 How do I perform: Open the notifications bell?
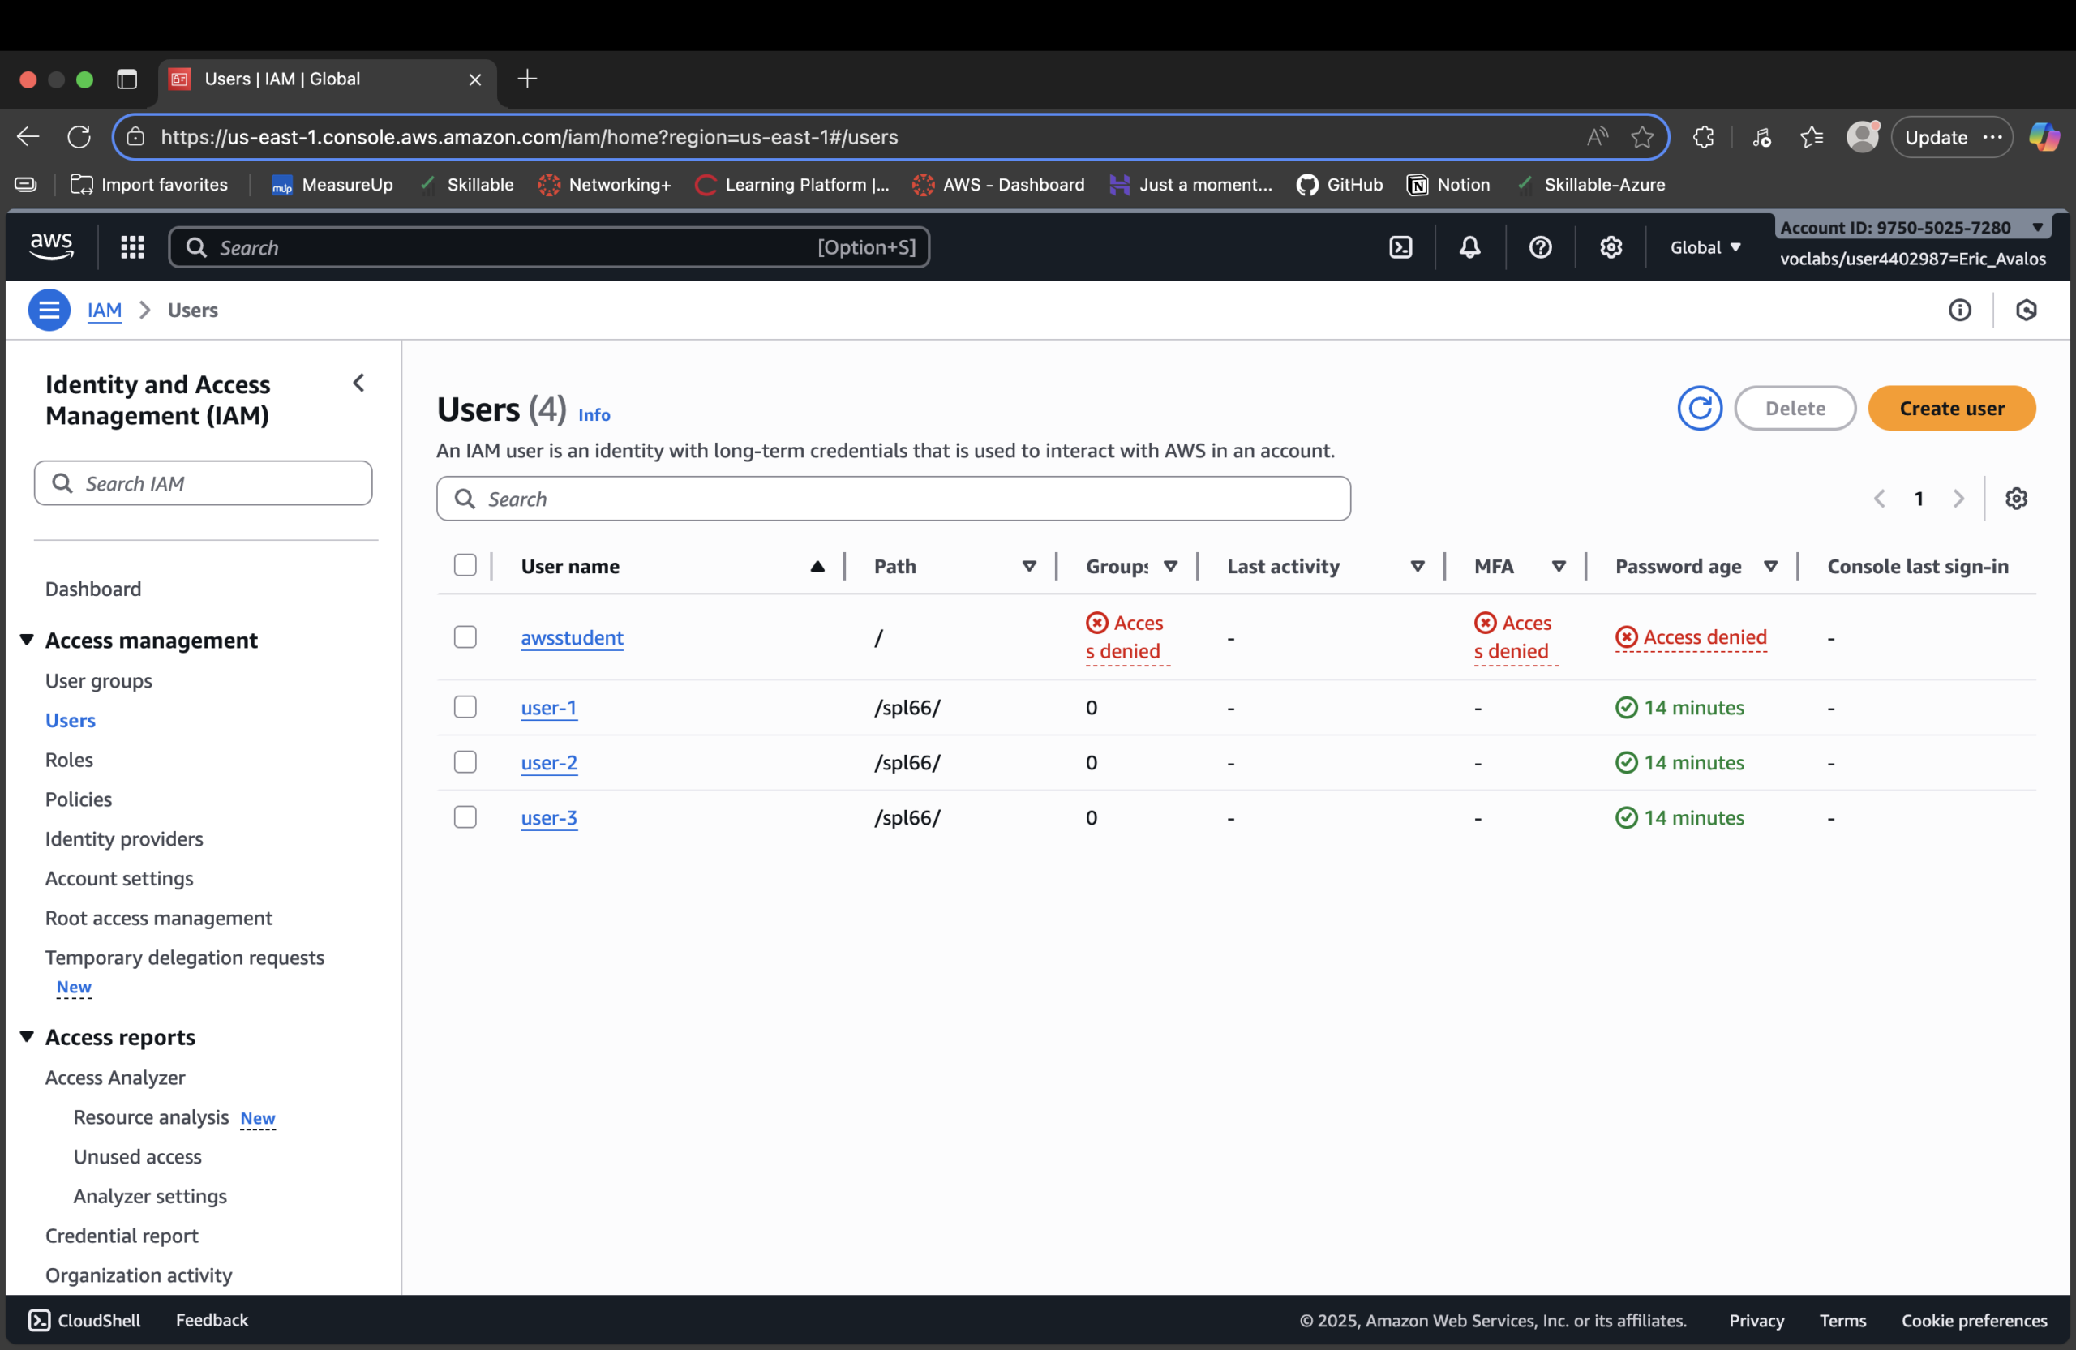(1469, 246)
